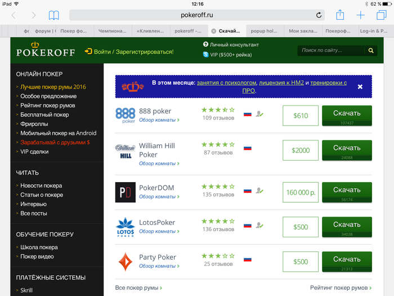Click the 888 poker logo
Screen dimensions: 394x296
[126, 115]
